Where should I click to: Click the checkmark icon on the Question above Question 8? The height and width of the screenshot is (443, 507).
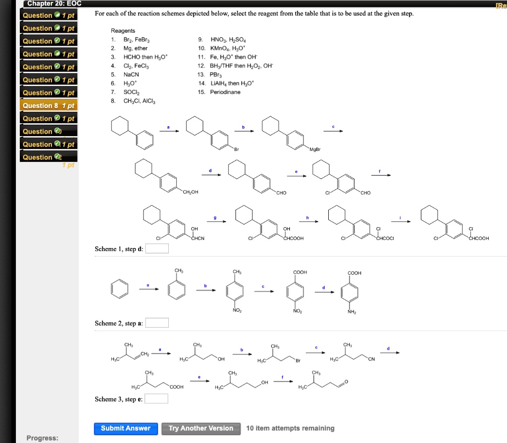click(x=56, y=93)
